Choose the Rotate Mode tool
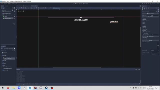The image size is (160, 90). pyautogui.click(x=21, y=8)
